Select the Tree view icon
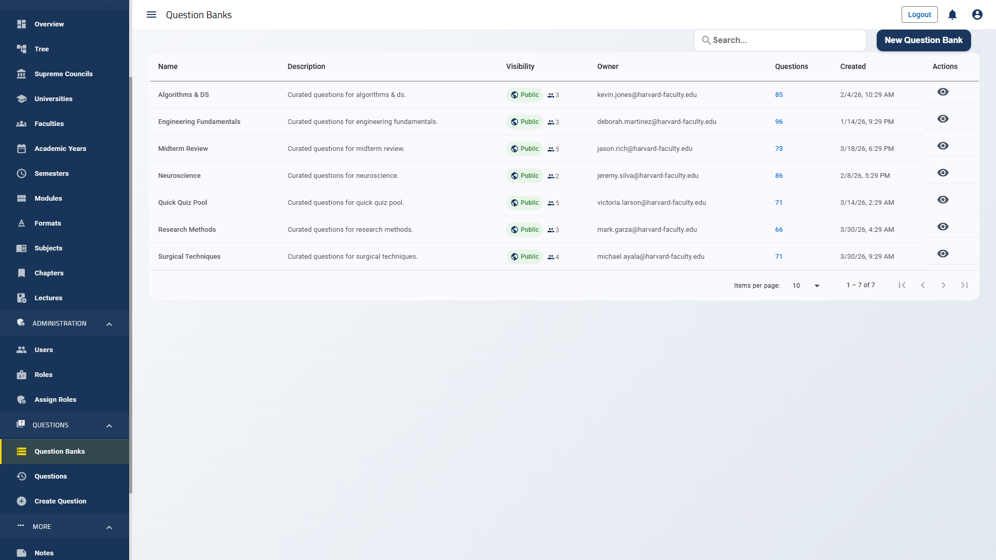996x560 pixels. 21,49
